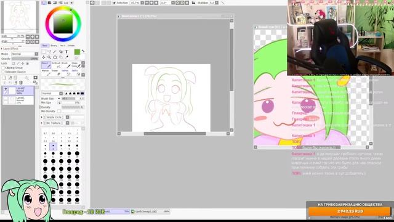This screenshot has height=222, width=394.
Task: Open the Stabilizer value dropdown
Action: tap(217, 2)
